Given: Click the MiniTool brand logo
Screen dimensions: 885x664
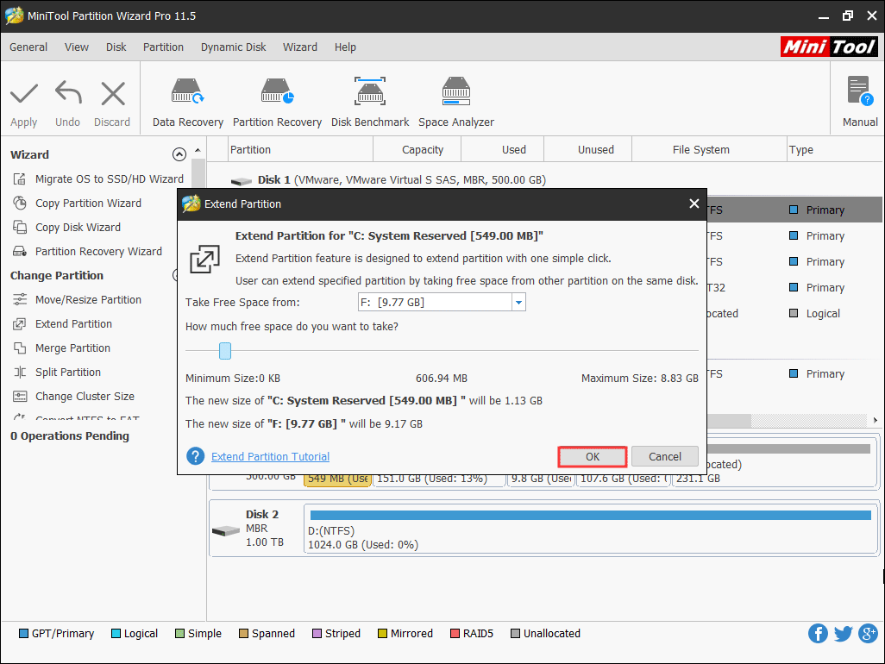Looking at the screenshot, I should pyautogui.click(x=829, y=47).
